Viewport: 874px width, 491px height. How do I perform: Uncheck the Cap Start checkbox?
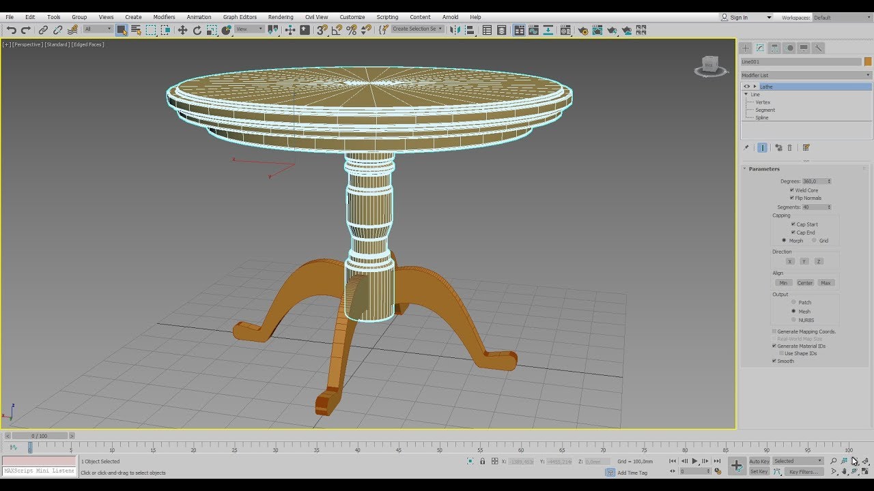[x=793, y=224]
